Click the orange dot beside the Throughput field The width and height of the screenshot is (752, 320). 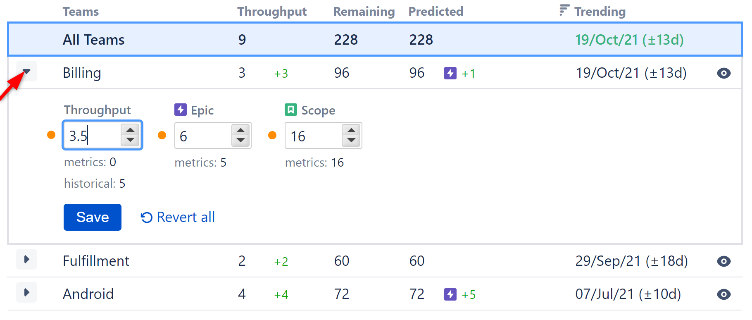50,135
